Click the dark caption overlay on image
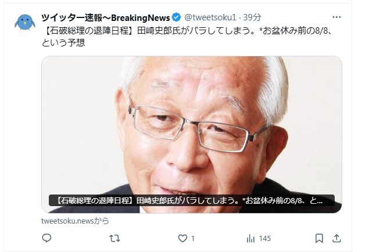The image size is (369, 252). coord(192,200)
